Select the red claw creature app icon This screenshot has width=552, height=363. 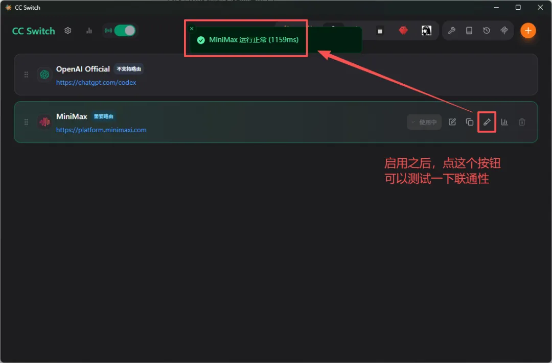coord(403,31)
